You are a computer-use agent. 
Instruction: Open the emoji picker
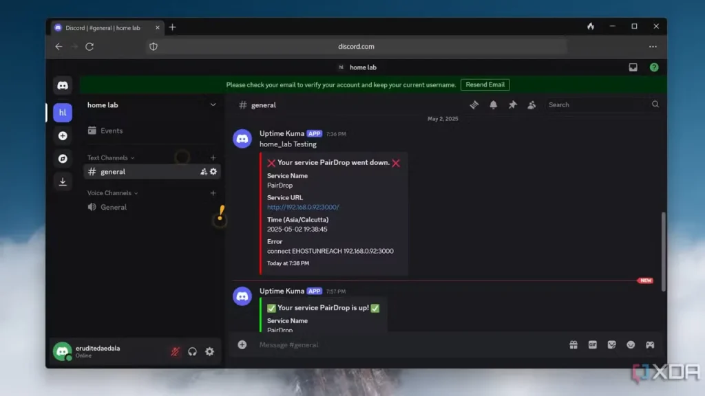tap(631, 344)
